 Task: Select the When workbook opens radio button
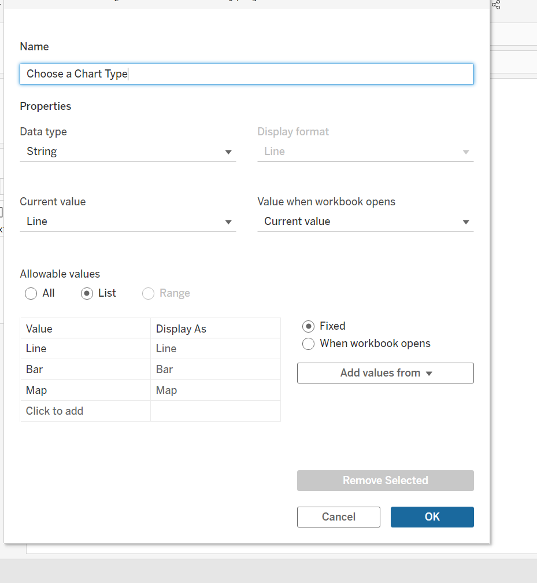pyautogui.click(x=309, y=344)
